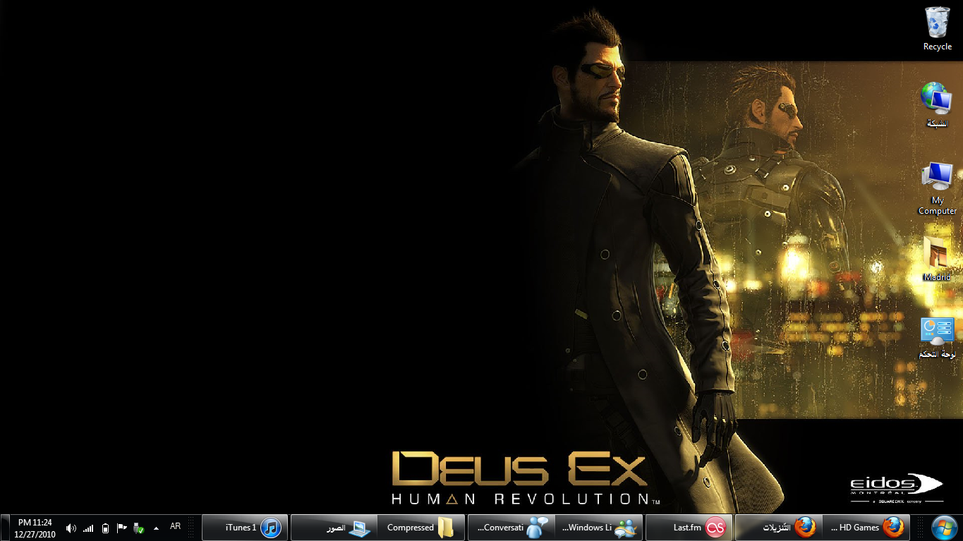Open the Last.fm taskbar button
Viewport: 963px width, 541px height.
(x=690, y=528)
